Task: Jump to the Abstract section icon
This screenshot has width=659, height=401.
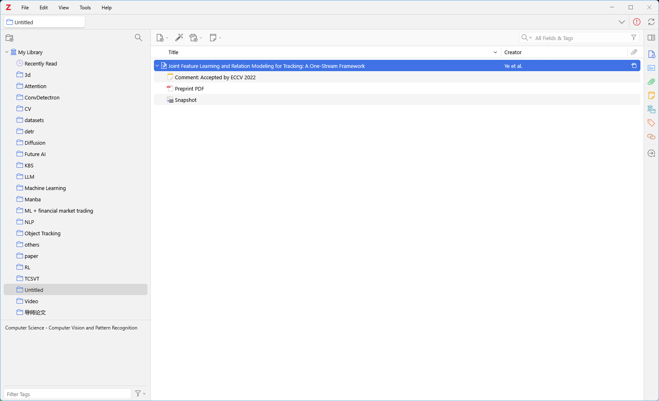Action: pyautogui.click(x=651, y=68)
